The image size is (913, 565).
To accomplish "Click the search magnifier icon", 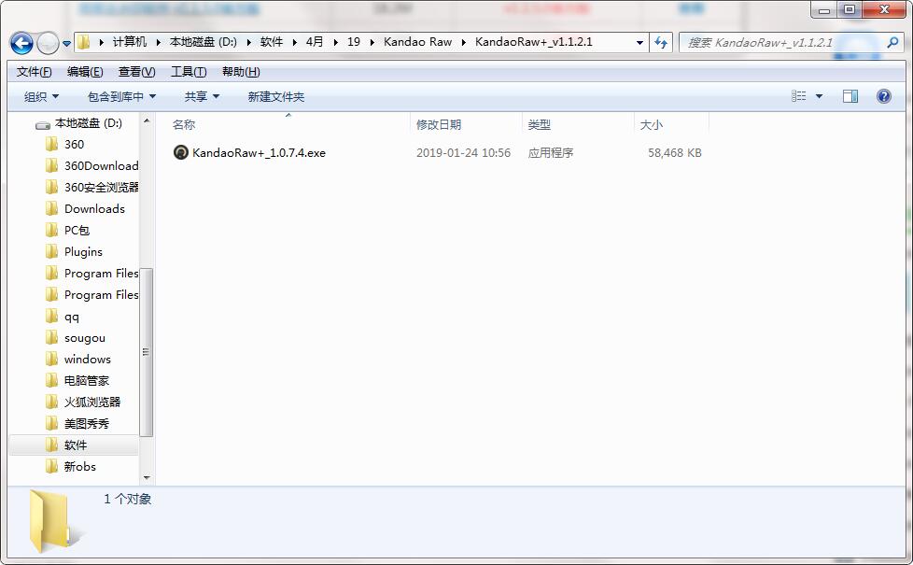I will coord(892,42).
